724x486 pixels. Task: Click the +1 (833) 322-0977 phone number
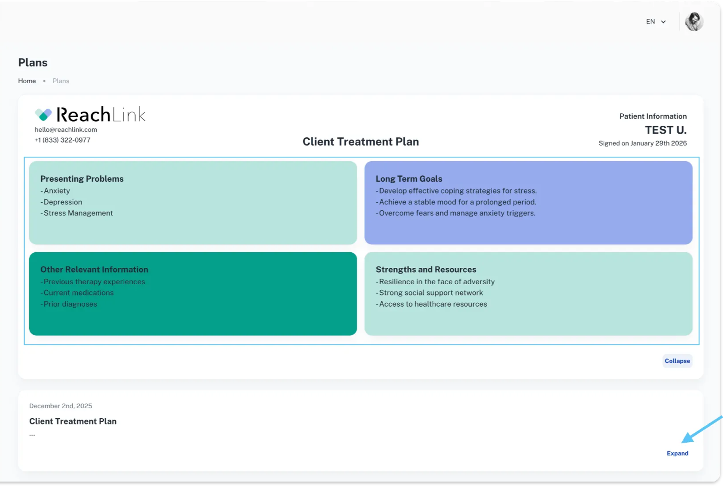pos(63,140)
